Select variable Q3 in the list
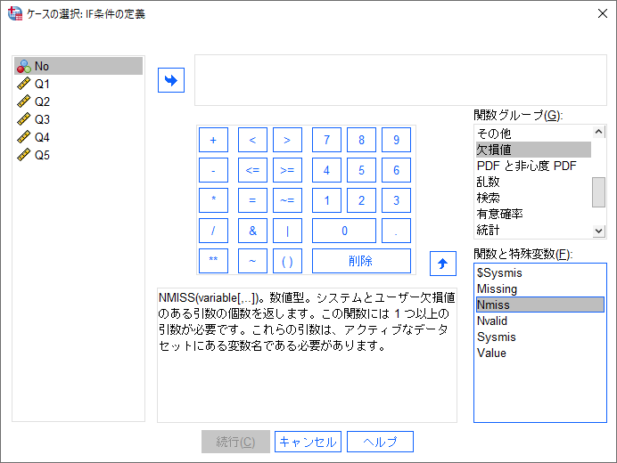The height and width of the screenshot is (463, 617). (78, 119)
